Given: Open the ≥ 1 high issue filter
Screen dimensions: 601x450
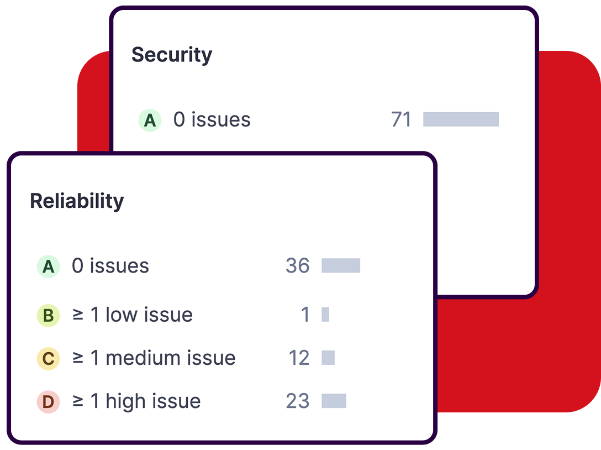Looking at the screenshot, I should [x=136, y=401].
